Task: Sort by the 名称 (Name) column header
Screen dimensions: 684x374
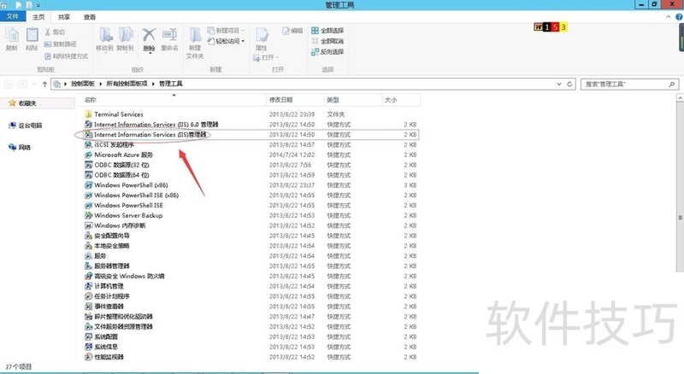Action: click(170, 100)
